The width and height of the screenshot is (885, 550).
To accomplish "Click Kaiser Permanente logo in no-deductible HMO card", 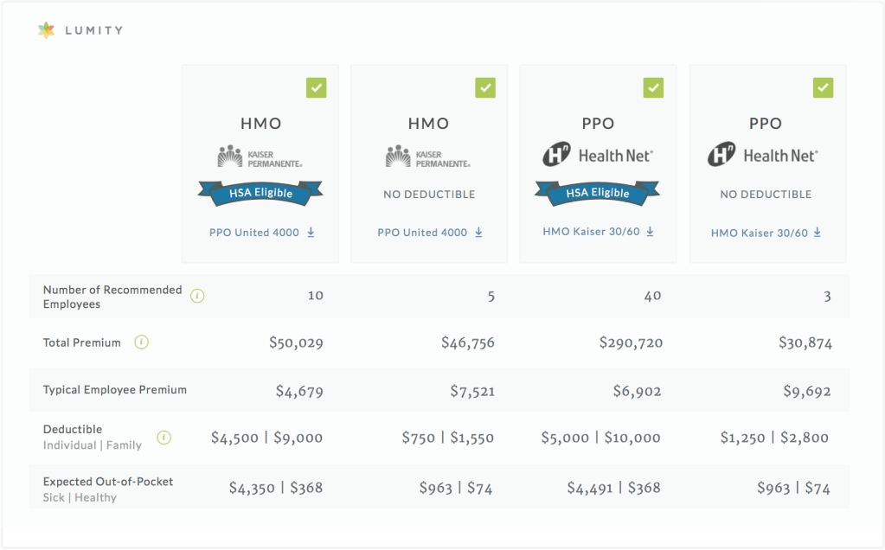I will click(x=428, y=157).
